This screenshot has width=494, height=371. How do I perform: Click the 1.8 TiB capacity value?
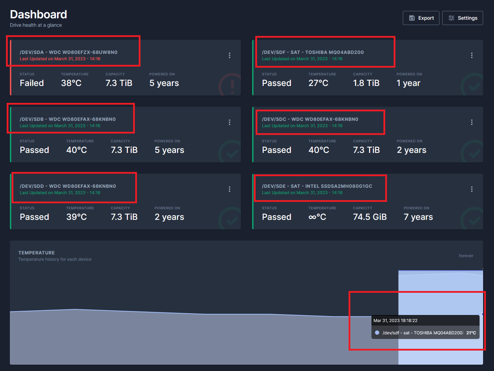[366, 83]
